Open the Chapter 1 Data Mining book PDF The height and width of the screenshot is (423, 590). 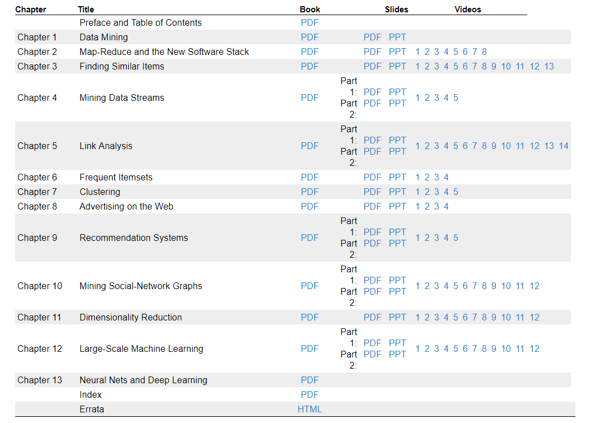pos(309,38)
